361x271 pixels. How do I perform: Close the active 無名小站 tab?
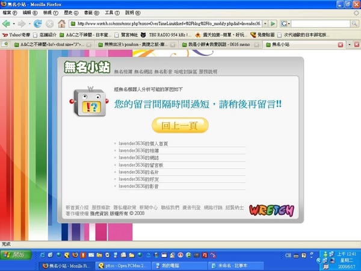[x=341, y=45]
